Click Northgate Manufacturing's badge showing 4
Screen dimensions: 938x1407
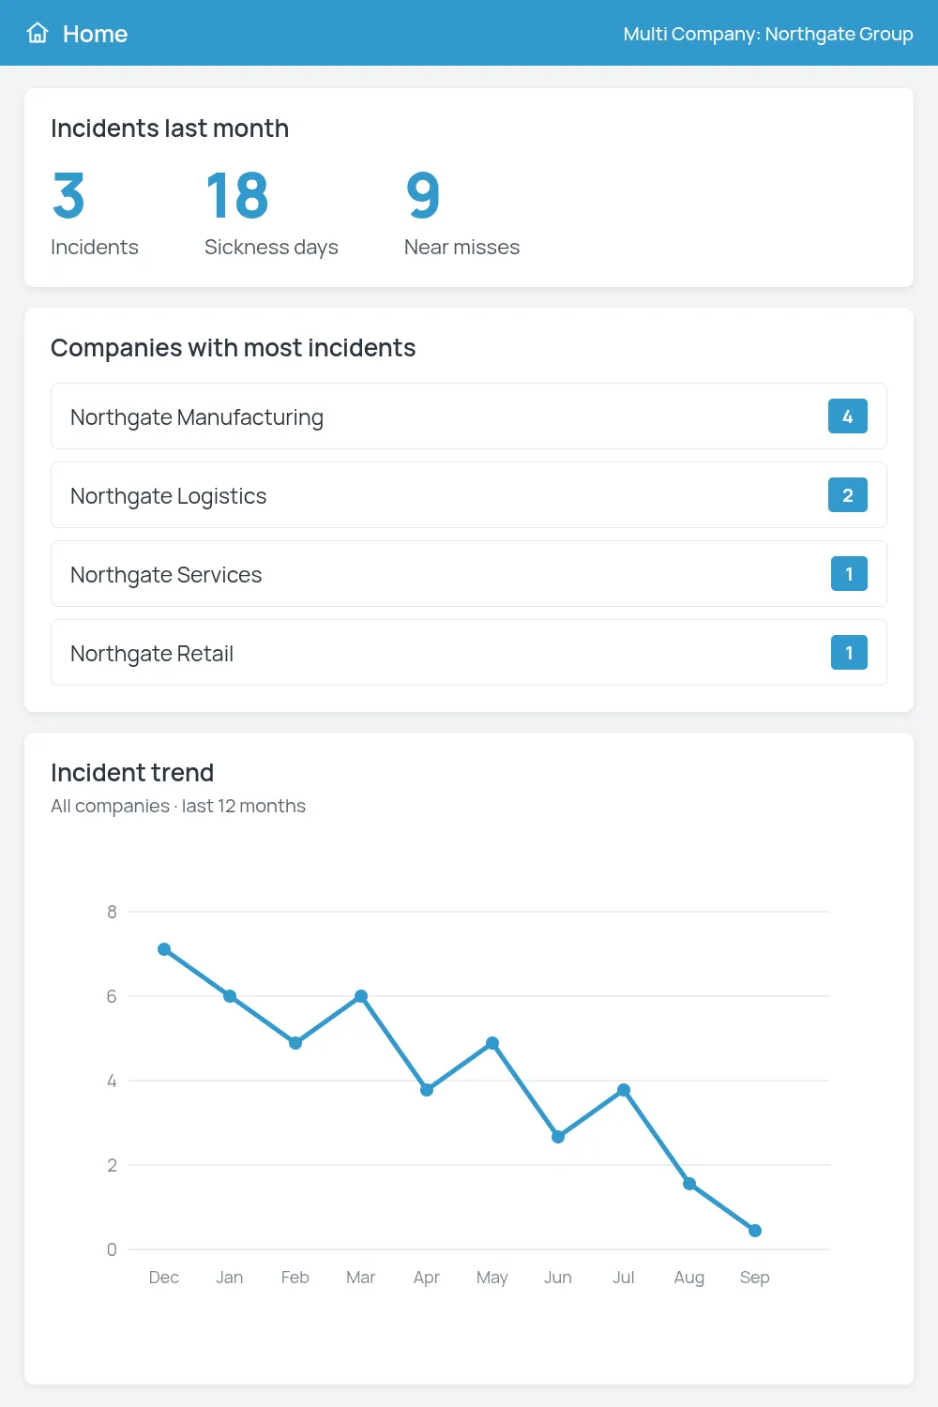coord(848,416)
